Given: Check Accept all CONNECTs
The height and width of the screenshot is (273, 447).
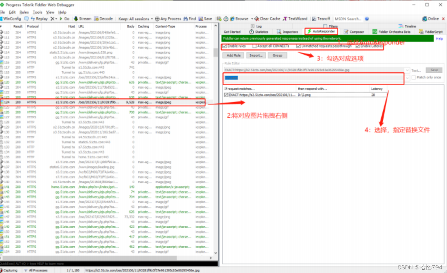Looking at the screenshot, I should click(255, 46).
